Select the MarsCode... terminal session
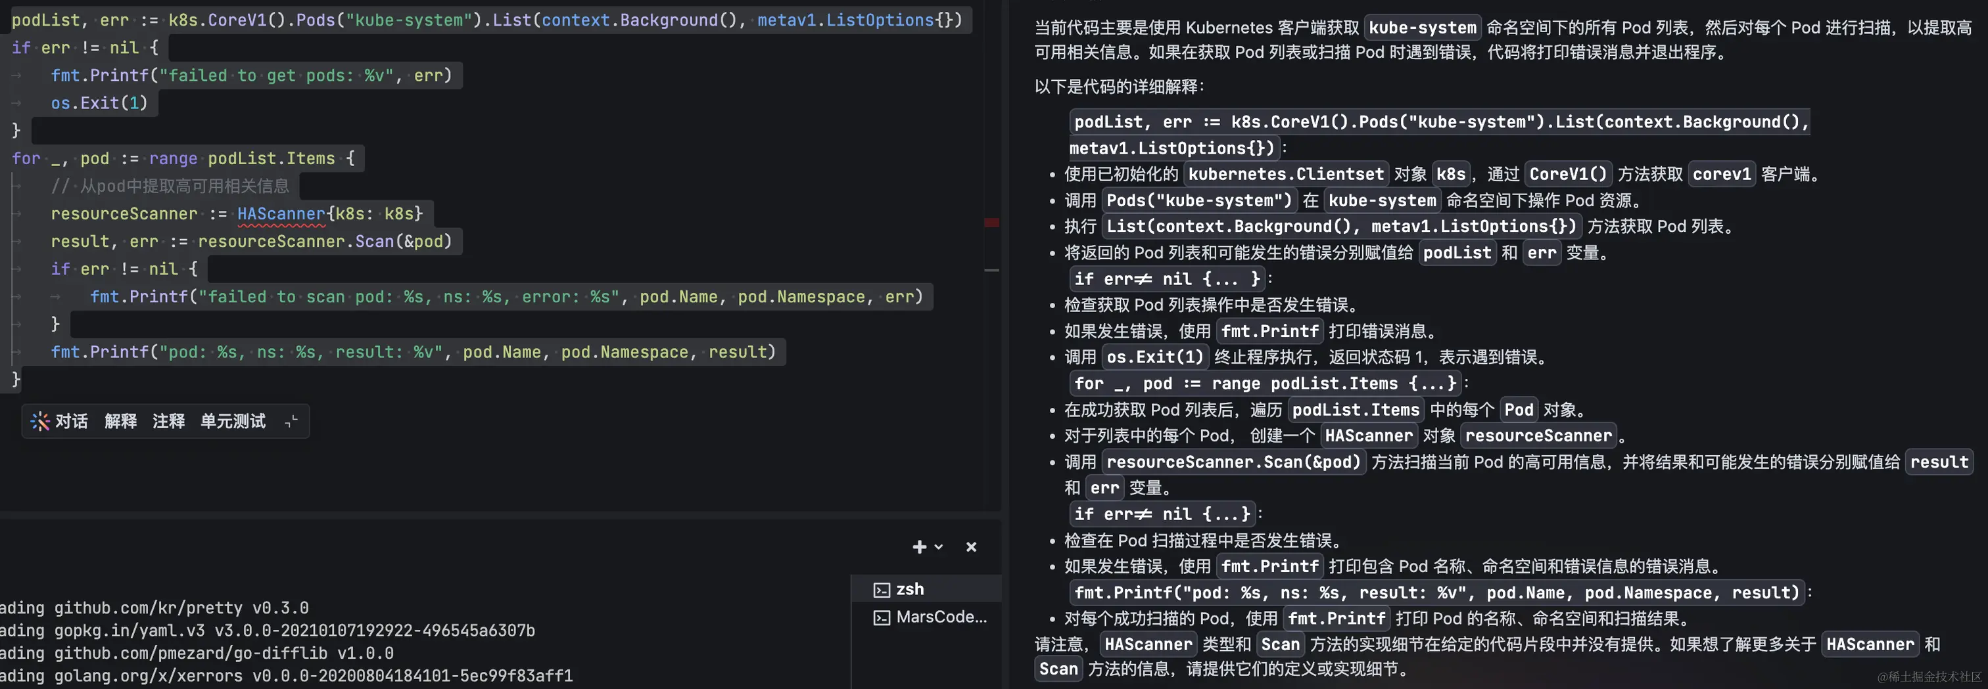Screen dimensions: 1988x689 click(926, 617)
